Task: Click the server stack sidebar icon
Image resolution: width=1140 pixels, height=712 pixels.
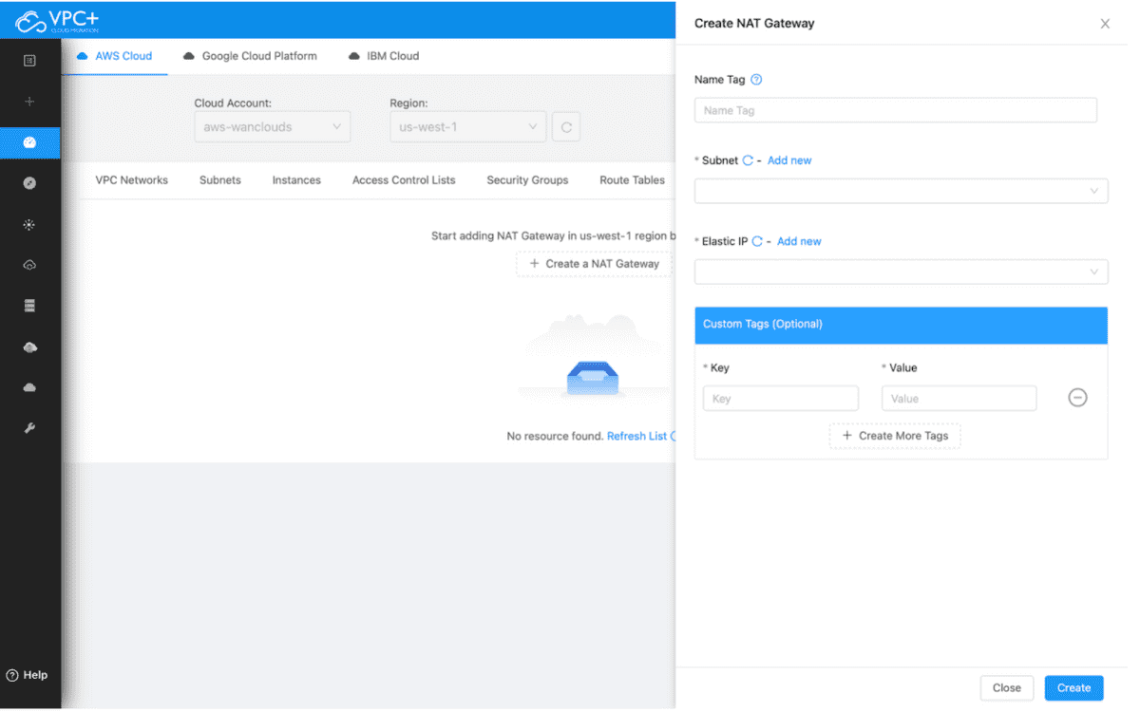Action: pyautogui.click(x=29, y=306)
